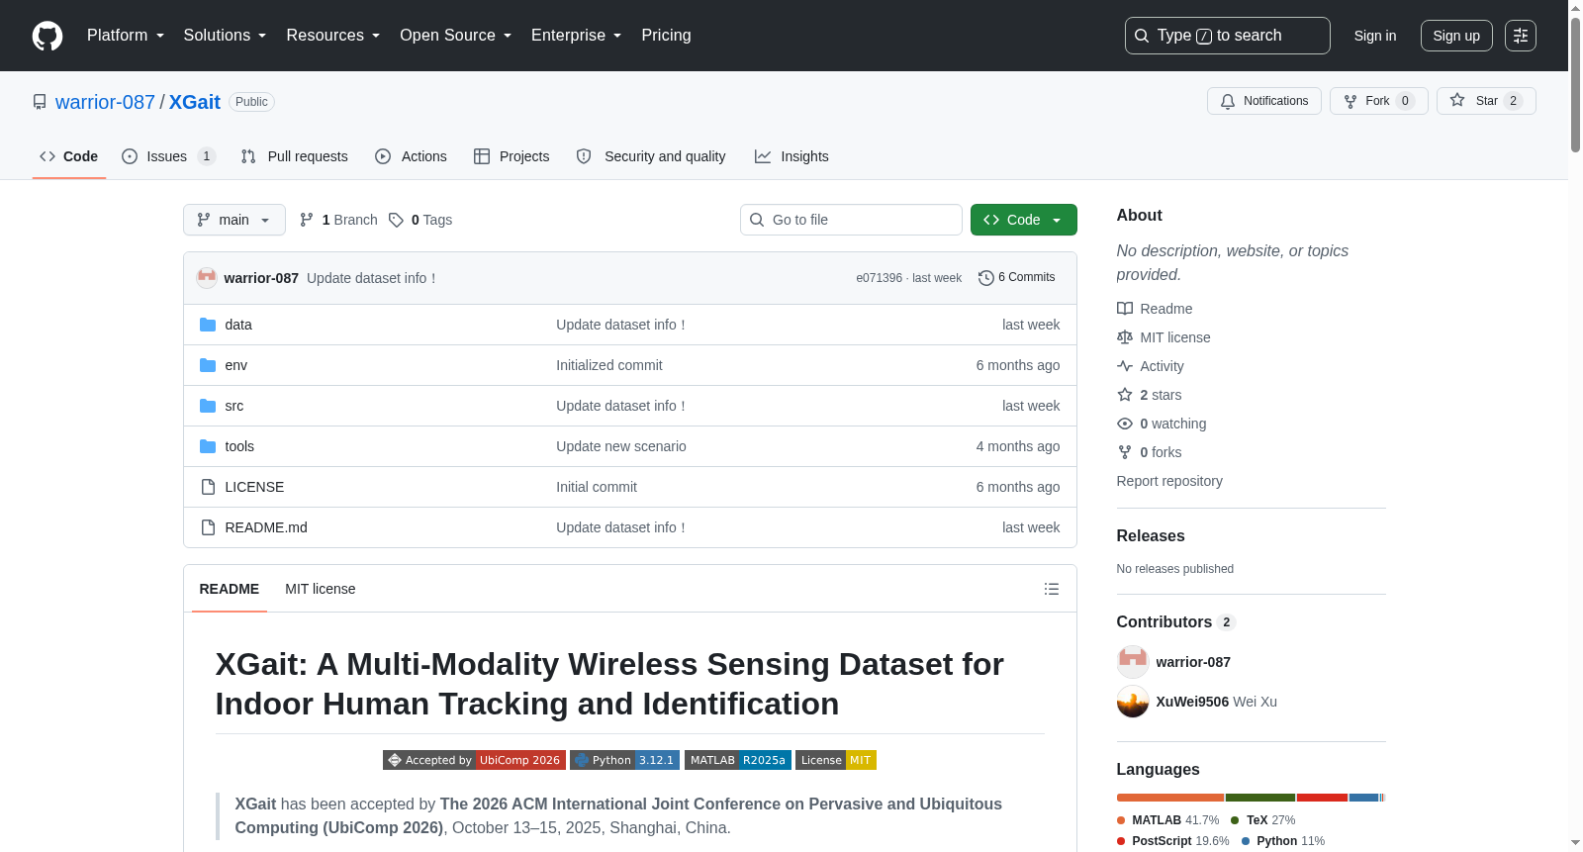Select the MIT license tab in README

[321, 589]
